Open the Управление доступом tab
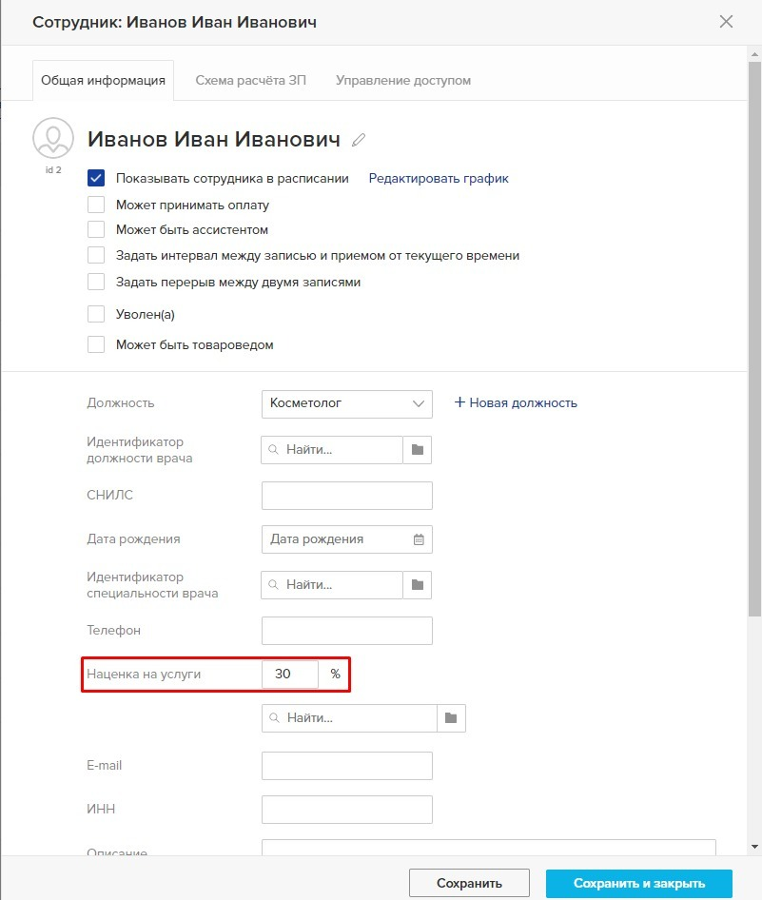The height and width of the screenshot is (900, 762). pos(403,81)
